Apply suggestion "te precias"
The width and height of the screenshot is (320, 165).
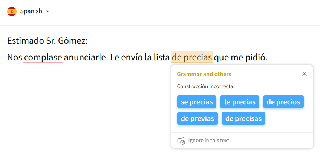(240, 102)
